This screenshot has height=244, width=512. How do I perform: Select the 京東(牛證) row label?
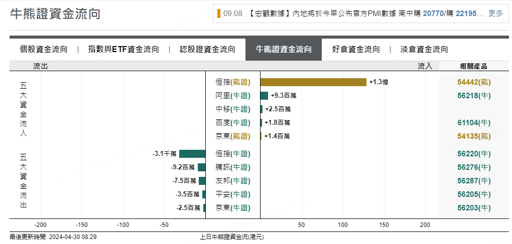tap(233, 208)
